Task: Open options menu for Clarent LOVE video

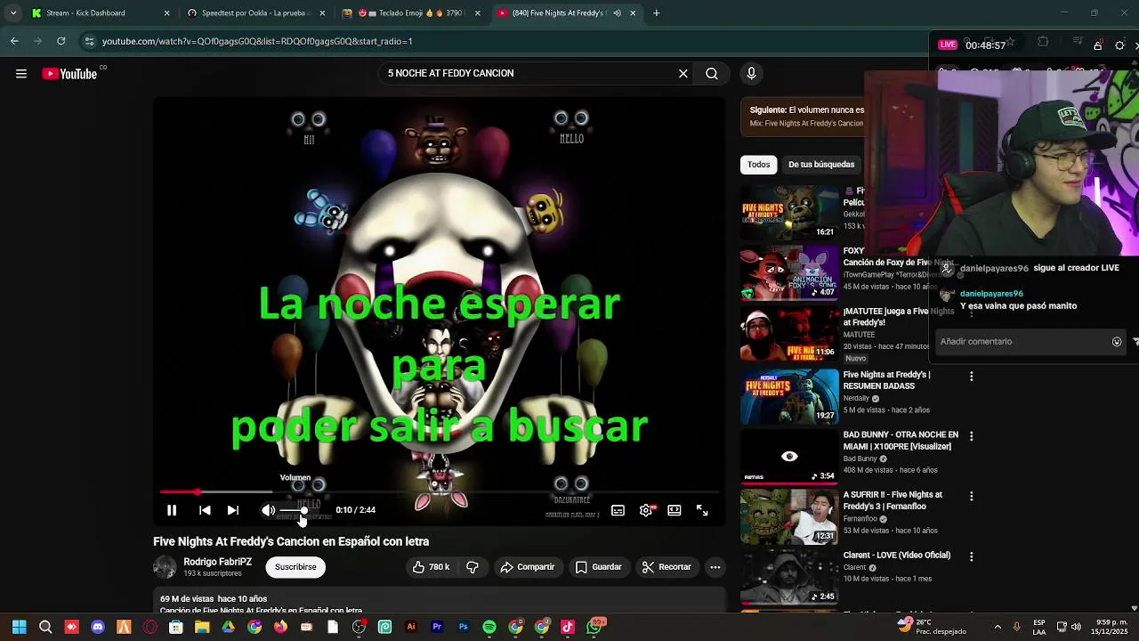Action: click(x=971, y=556)
